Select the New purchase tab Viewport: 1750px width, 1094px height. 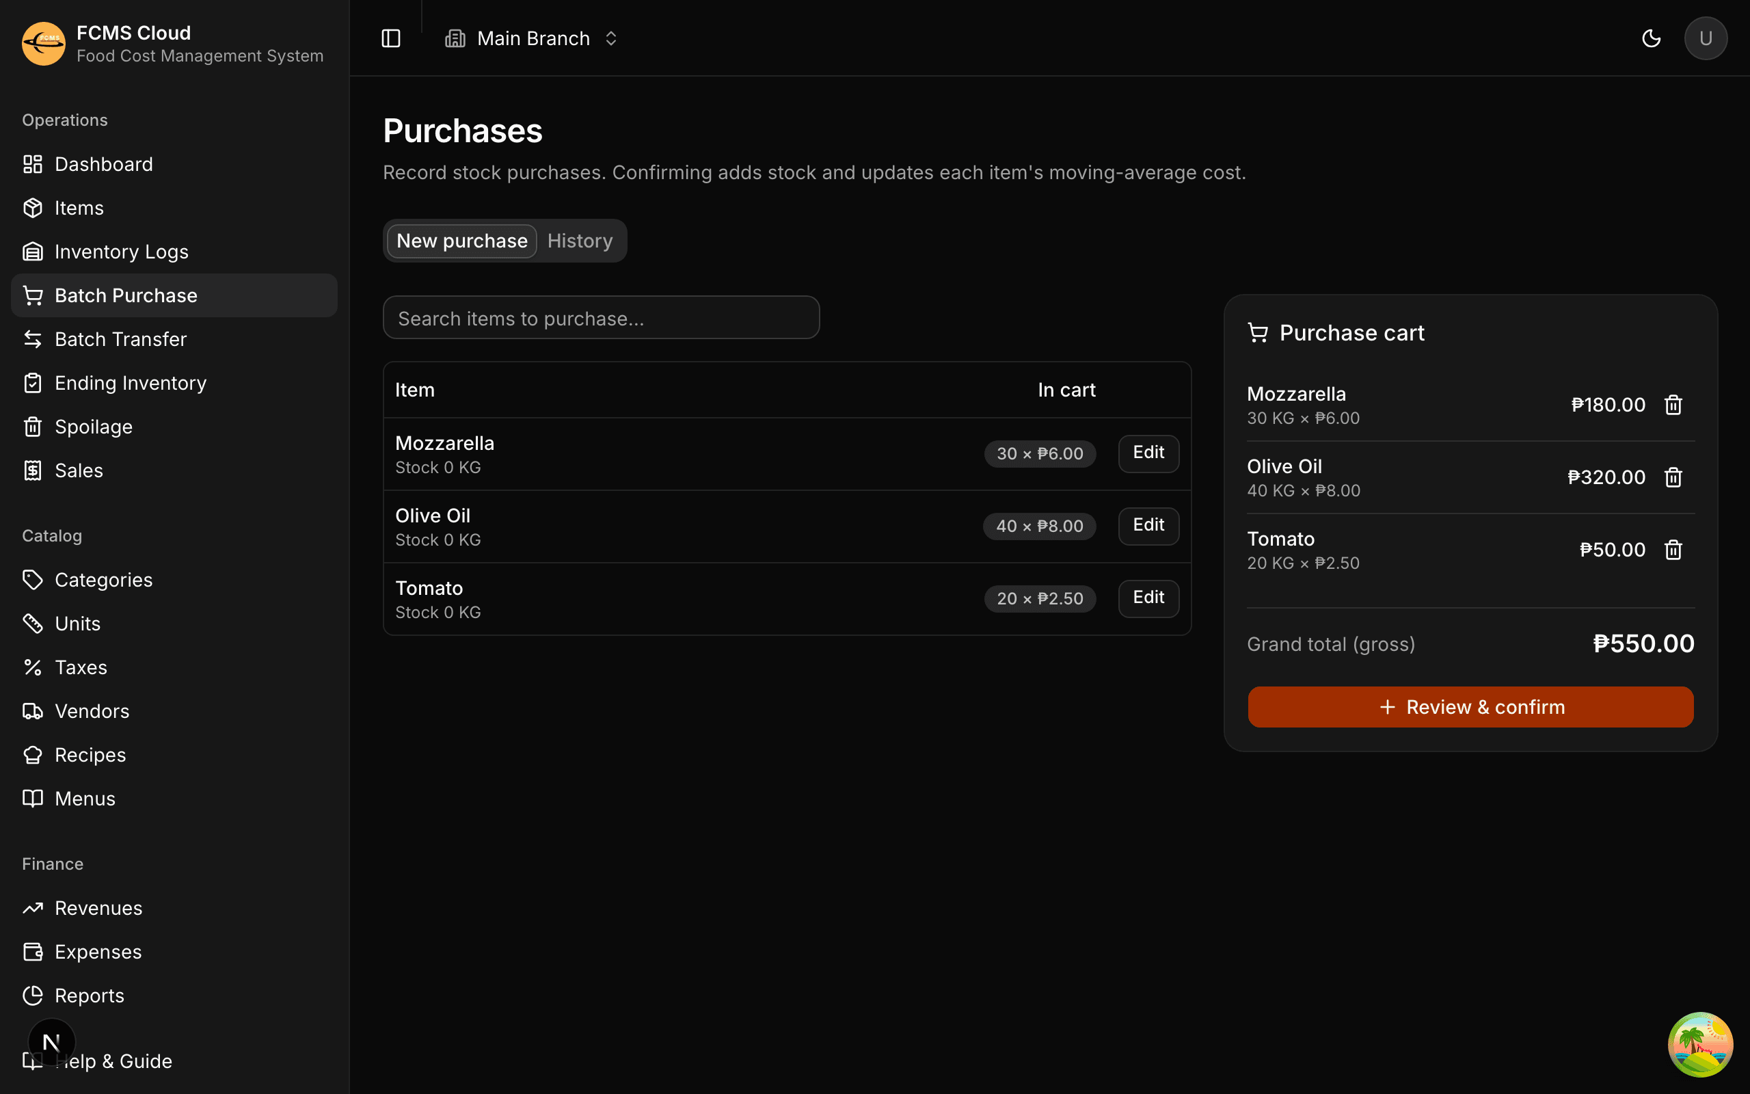point(462,241)
